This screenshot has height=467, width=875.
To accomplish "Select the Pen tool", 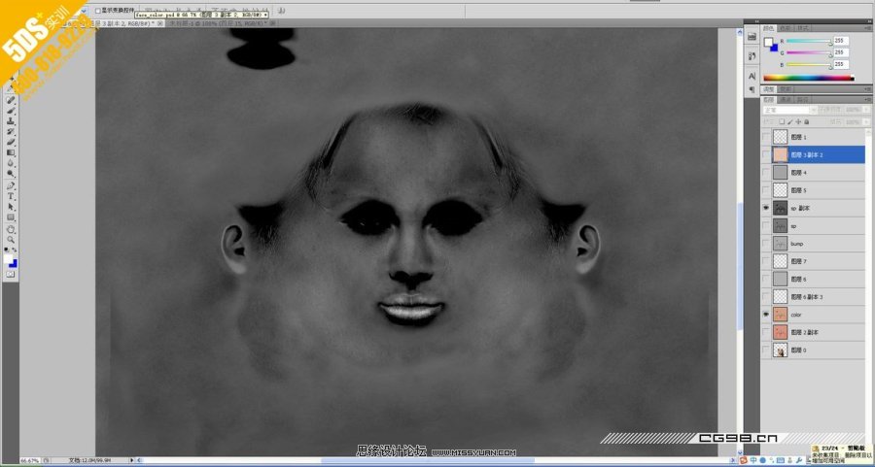I will 11,185.
